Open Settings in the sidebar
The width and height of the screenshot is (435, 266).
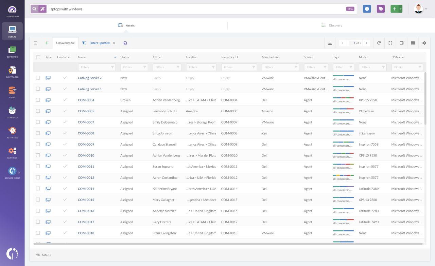coord(12,153)
